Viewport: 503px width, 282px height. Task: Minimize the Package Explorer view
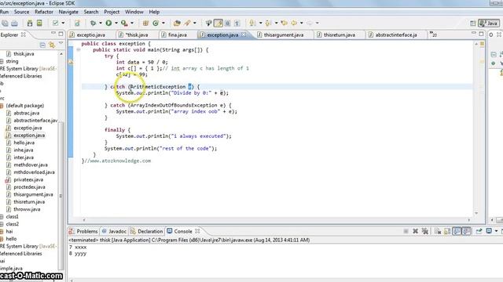(53, 33)
